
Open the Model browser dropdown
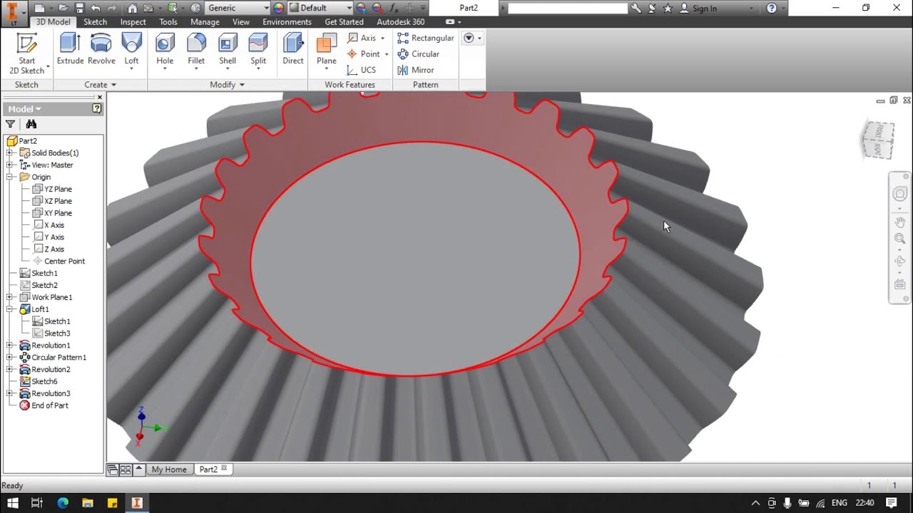click(25, 109)
